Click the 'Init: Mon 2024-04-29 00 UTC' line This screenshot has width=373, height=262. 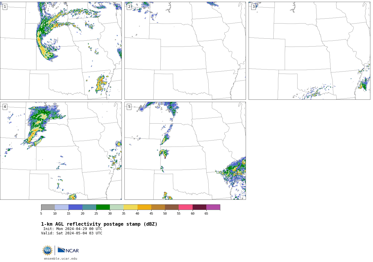point(73,229)
